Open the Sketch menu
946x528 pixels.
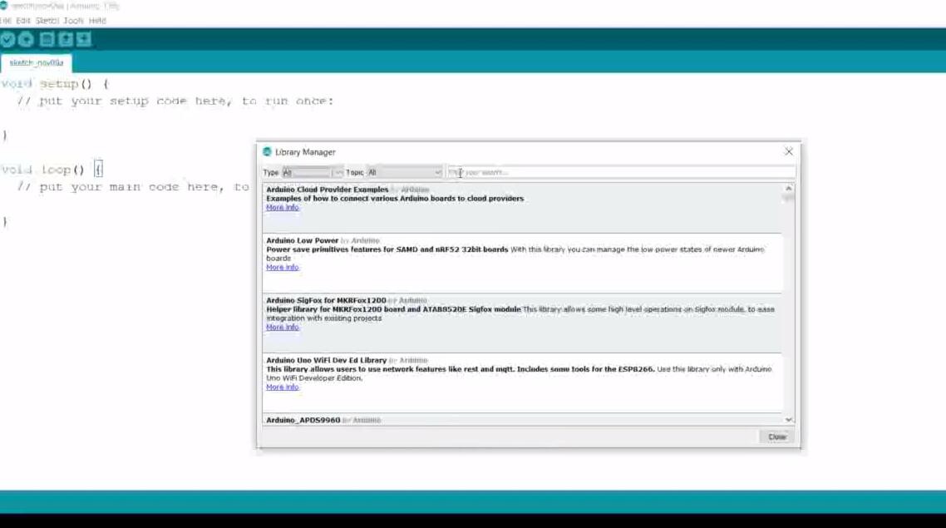[47, 21]
